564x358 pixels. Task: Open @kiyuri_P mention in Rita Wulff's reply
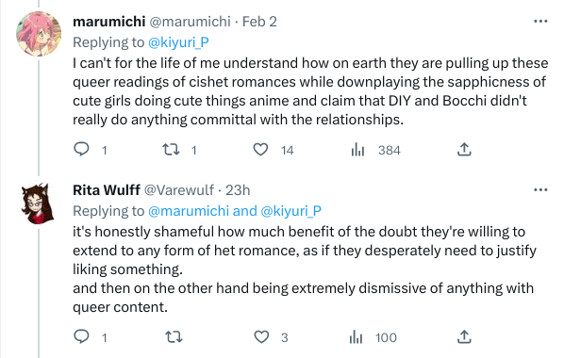click(x=290, y=211)
